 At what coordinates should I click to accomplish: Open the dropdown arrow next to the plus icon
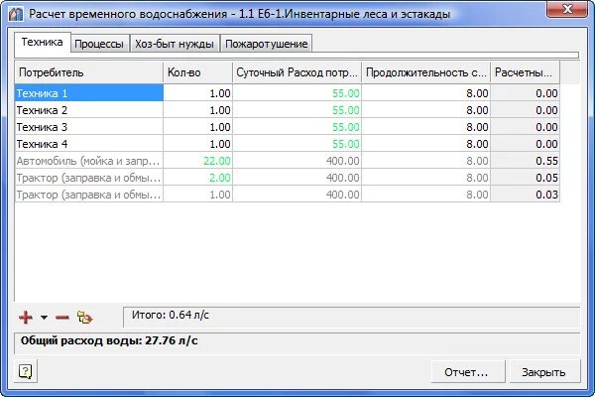(44, 318)
